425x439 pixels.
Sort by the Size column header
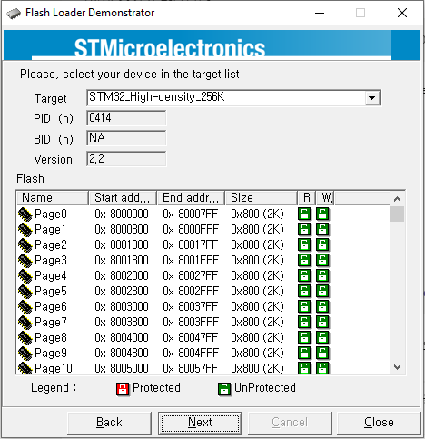click(x=261, y=198)
